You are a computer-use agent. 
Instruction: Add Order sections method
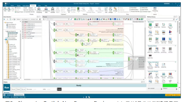pos(157,40)
